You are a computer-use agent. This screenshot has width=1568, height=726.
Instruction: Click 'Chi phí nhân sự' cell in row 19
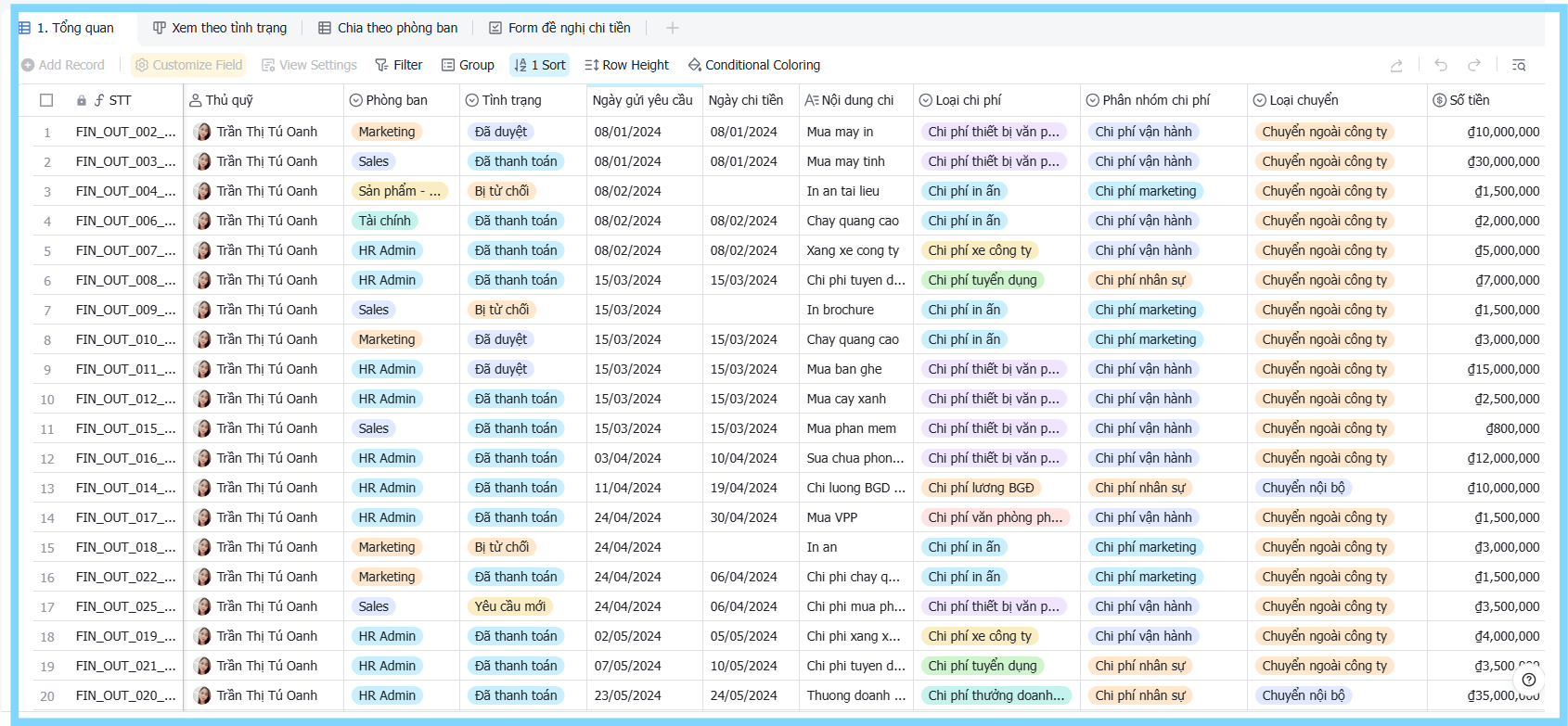(1140, 666)
